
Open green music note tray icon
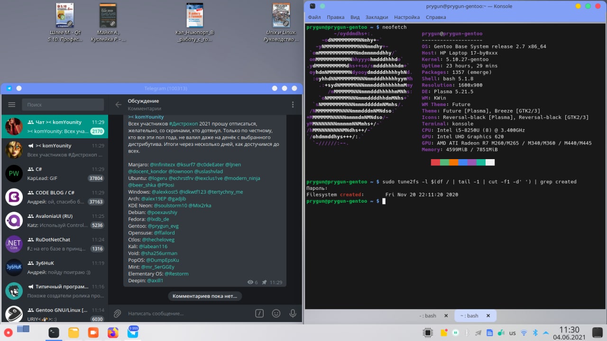[501, 333]
